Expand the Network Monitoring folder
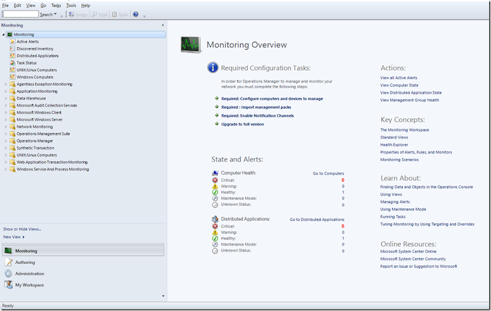Screen dimensions: 491x311 pyautogui.click(x=6, y=126)
